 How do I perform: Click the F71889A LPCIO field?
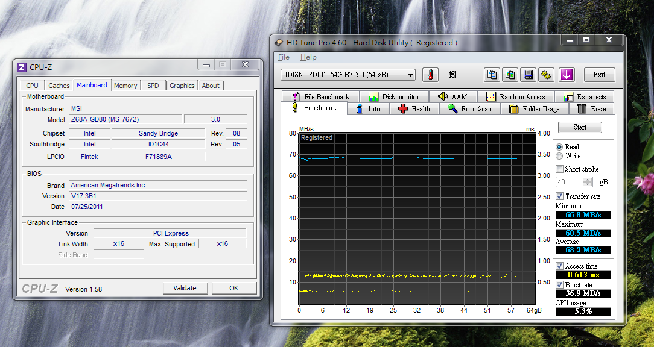[x=159, y=157]
